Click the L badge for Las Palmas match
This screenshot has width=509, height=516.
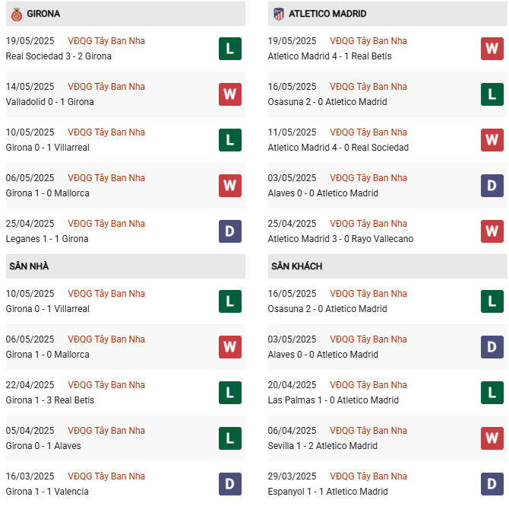tap(492, 393)
